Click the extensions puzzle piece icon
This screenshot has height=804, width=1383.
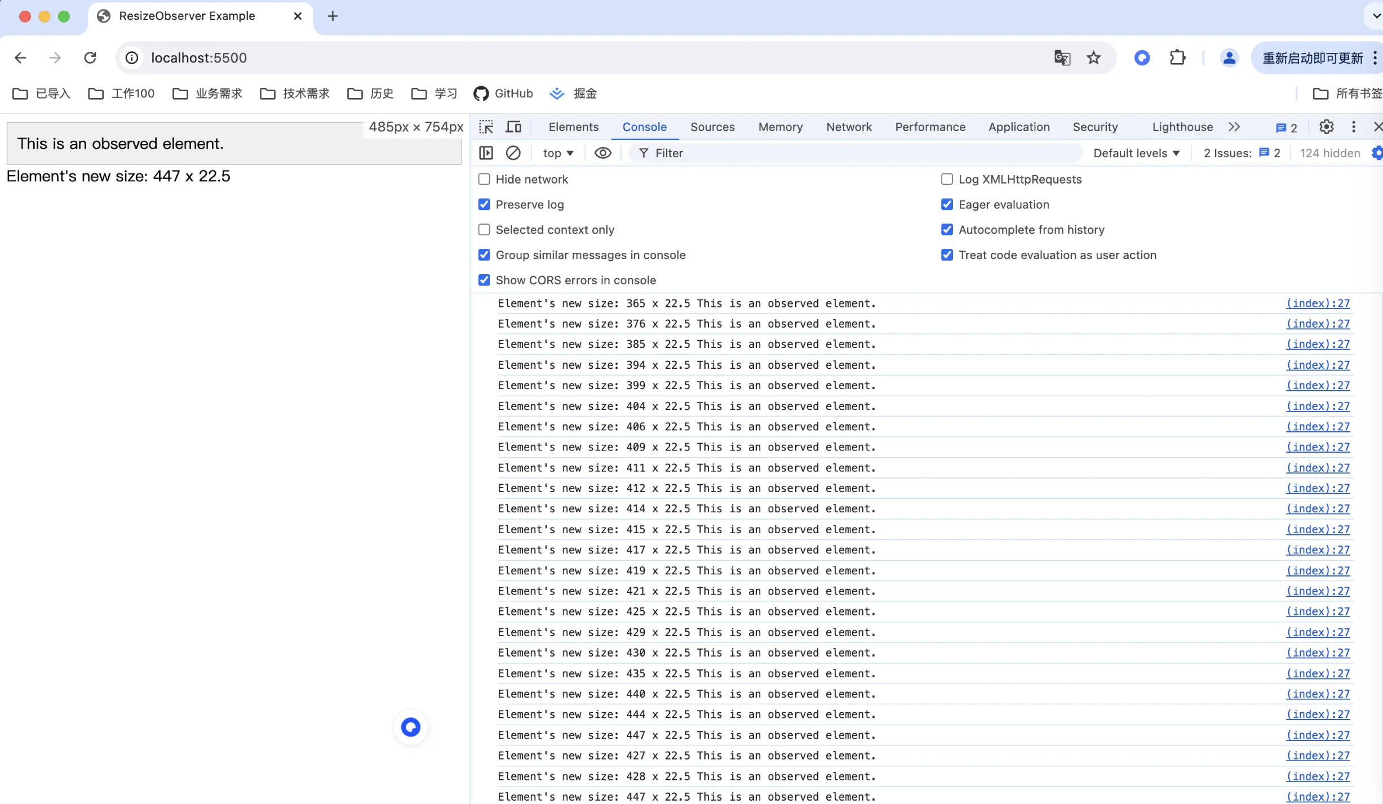pos(1177,57)
